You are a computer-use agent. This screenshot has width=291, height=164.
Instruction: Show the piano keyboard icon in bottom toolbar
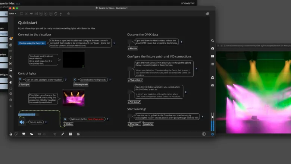tap(71, 134)
